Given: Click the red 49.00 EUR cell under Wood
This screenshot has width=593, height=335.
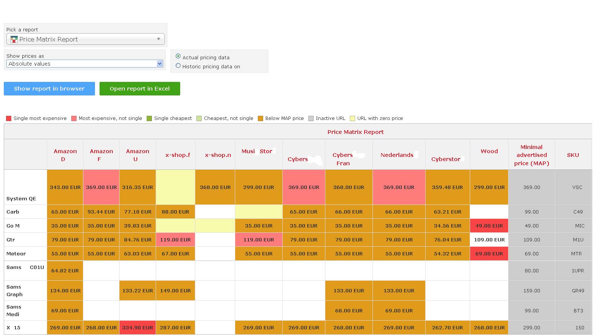Looking at the screenshot, I should (489, 226).
